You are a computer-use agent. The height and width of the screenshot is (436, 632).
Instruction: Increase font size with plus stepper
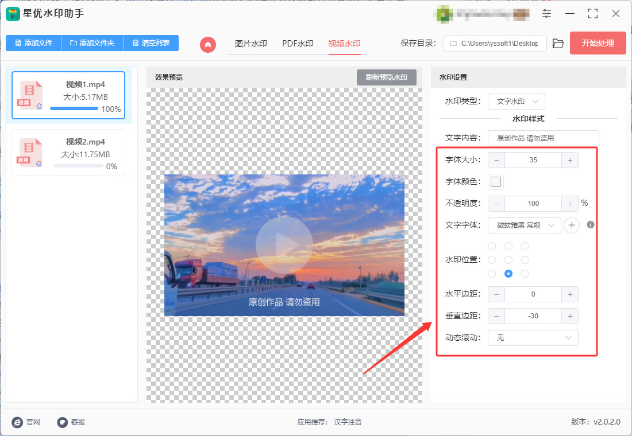coord(570,160)
